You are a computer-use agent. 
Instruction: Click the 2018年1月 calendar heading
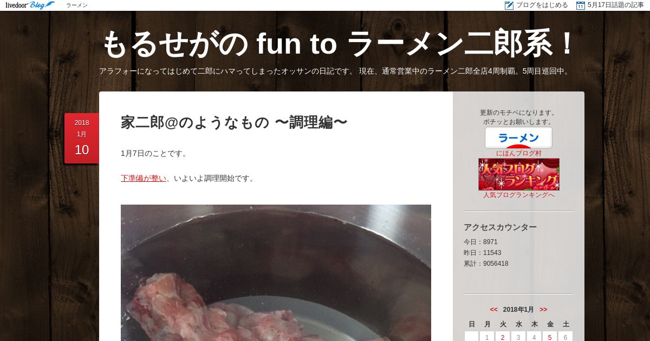pos(518,310)
